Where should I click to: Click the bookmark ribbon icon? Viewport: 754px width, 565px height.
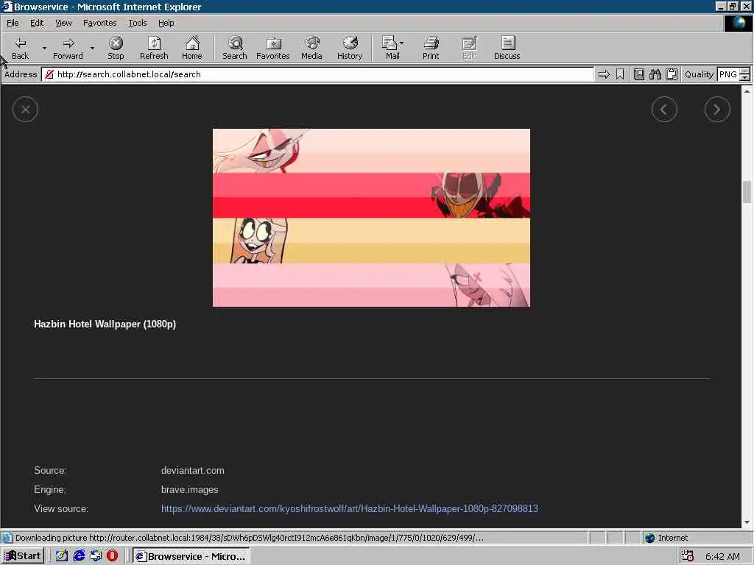click(620, 74)
